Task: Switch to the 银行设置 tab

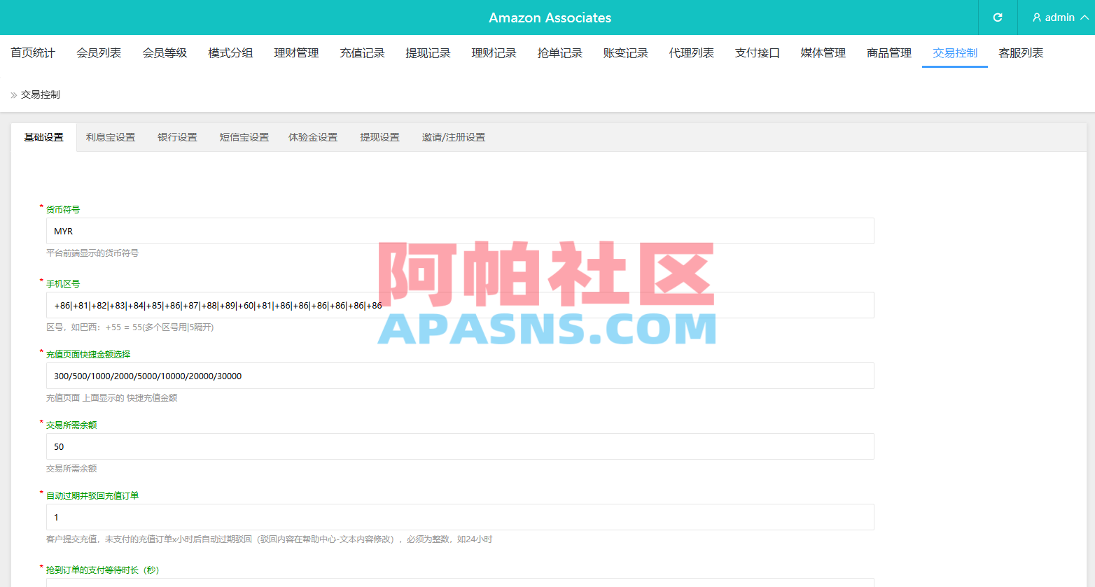Action: (177, 137)
